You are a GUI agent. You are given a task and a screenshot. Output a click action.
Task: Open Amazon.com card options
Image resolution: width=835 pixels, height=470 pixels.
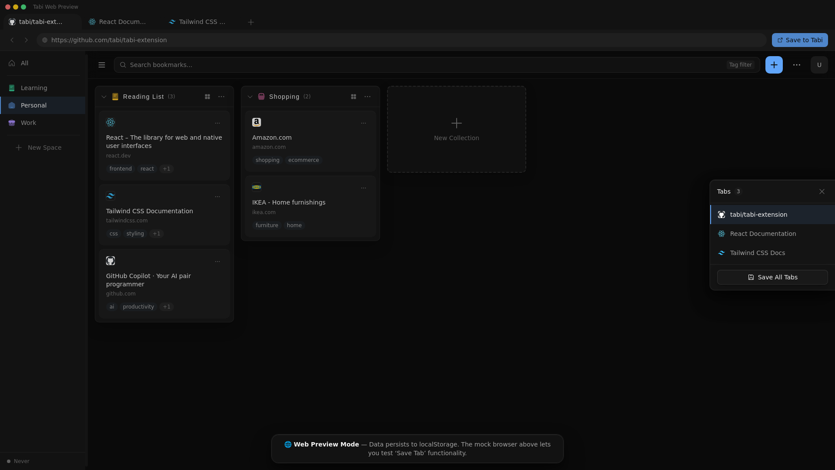tap(364, 123)
